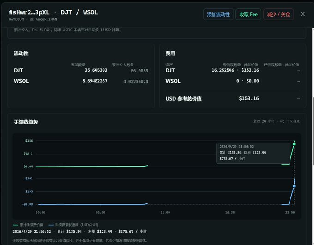This screenshot has height=245, width=314.
Task: Click the 流动性 section heading
Action: coord(21,54)
